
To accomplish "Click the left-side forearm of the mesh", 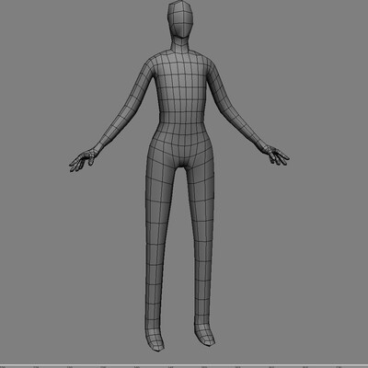I will click(x=115, y=129).
